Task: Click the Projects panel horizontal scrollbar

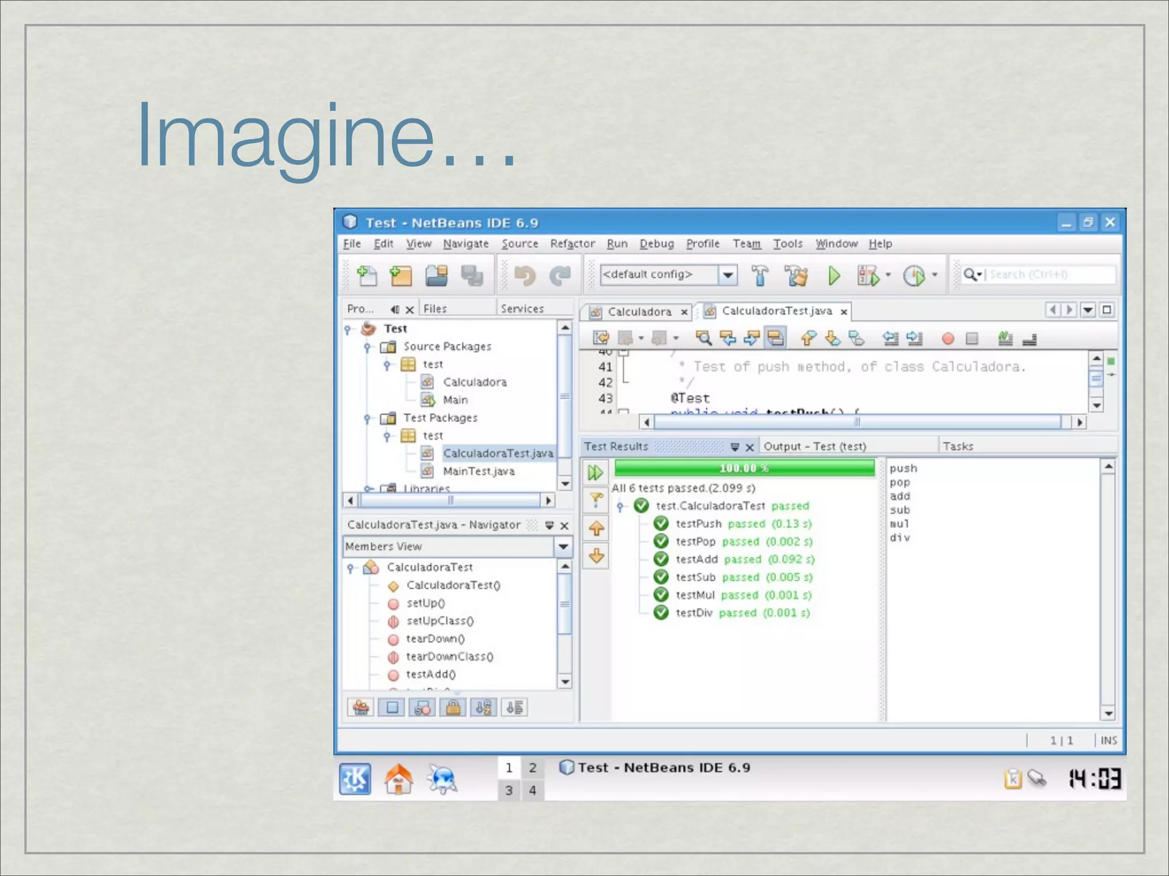Action: (x=450, y=501)
